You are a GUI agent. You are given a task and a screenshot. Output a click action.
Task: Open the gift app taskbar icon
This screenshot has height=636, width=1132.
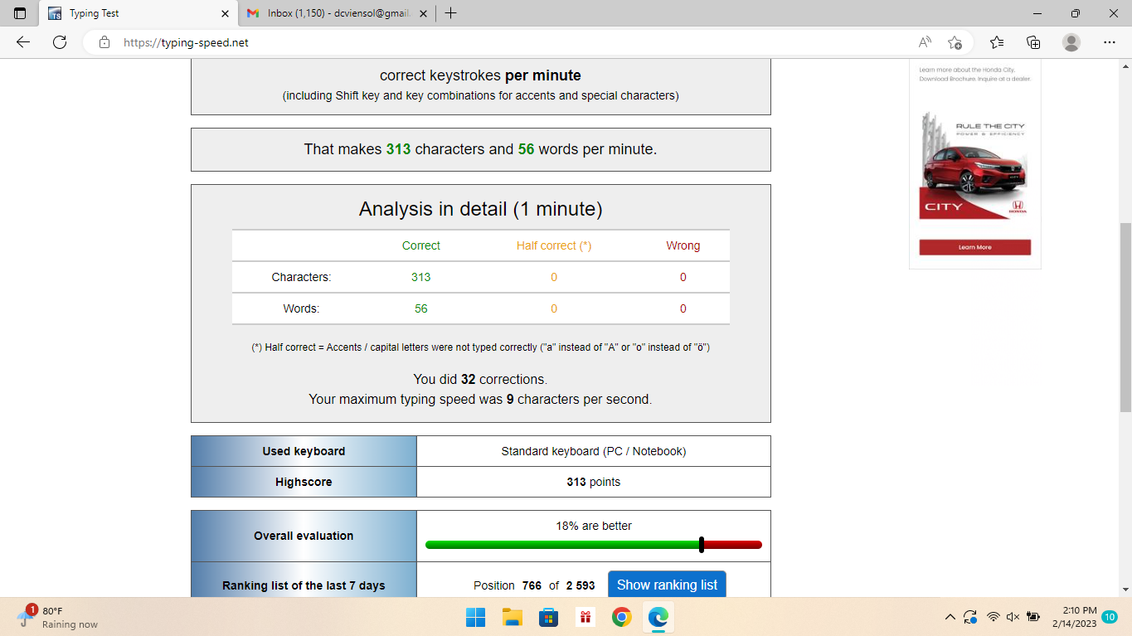[x=585, y=617]
